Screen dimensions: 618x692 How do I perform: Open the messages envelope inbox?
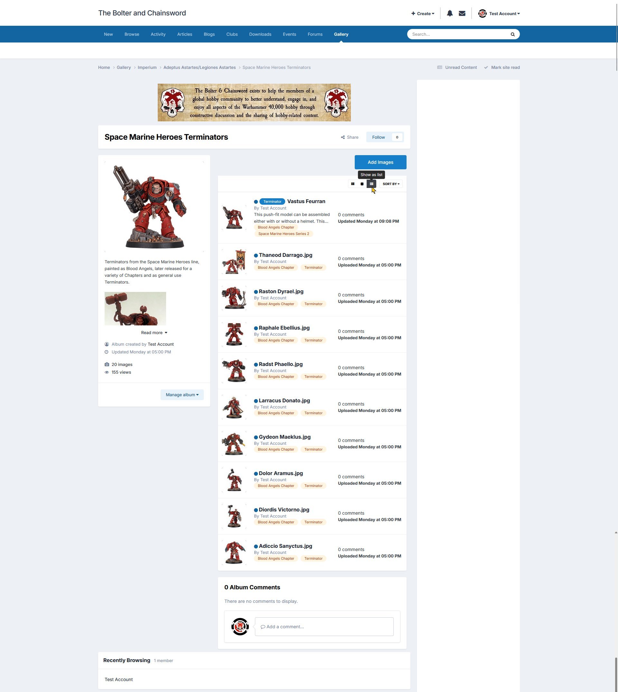pos(462,14)
